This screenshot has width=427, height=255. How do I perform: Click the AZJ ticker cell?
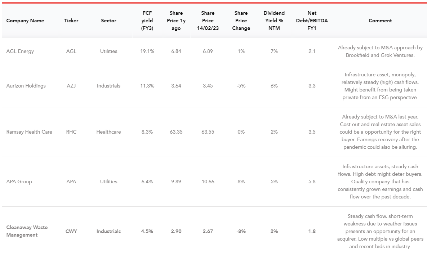[x=71, y=86]
